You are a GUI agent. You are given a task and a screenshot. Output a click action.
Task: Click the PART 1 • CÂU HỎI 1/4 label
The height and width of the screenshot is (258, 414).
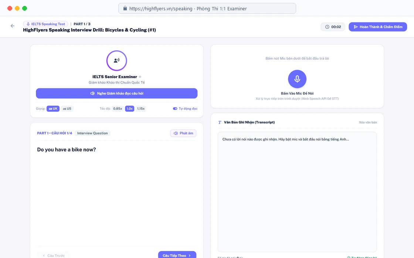click(x=55, y=133)
